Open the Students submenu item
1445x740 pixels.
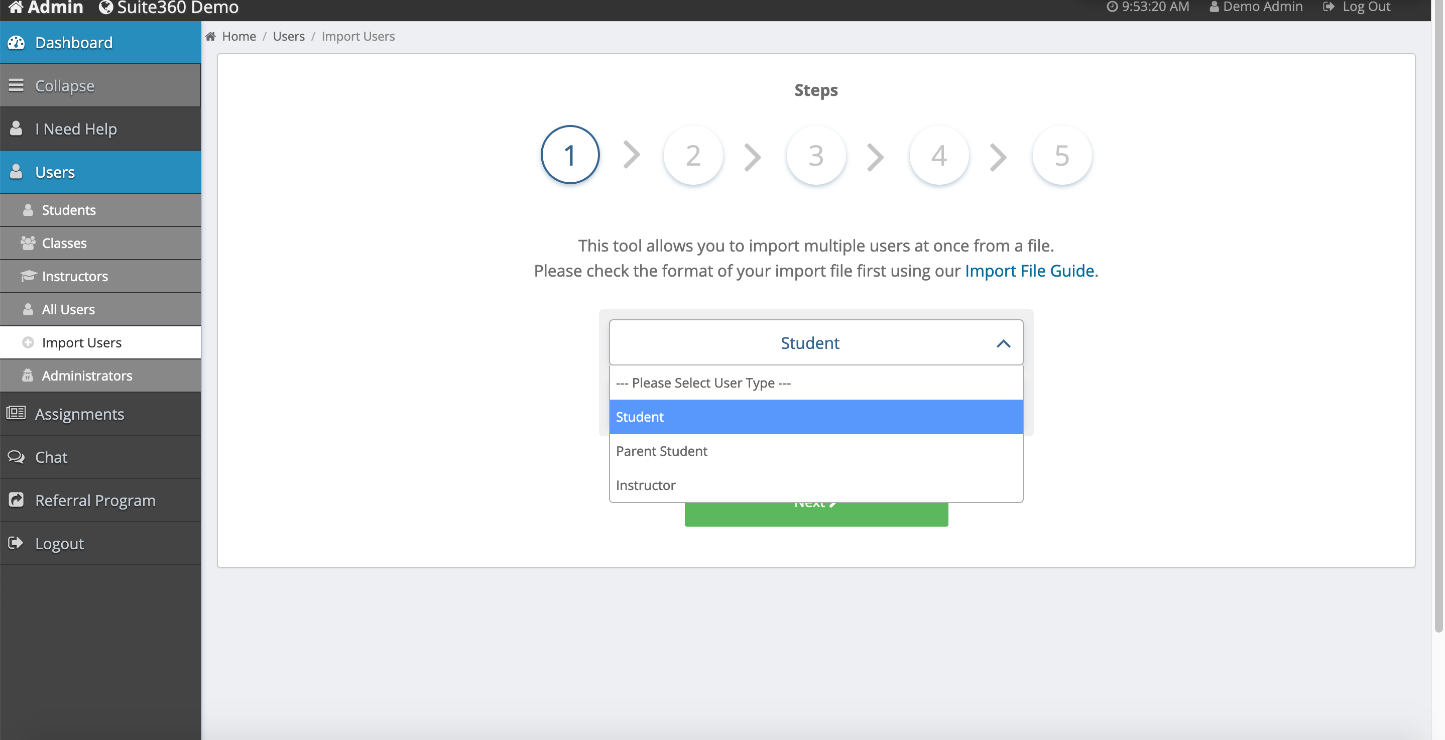point(68,210)
